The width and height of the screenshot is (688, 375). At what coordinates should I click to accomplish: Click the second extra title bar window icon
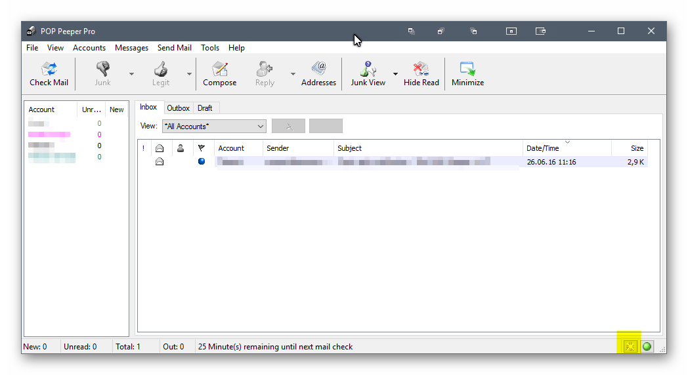[x=441, y=31]
